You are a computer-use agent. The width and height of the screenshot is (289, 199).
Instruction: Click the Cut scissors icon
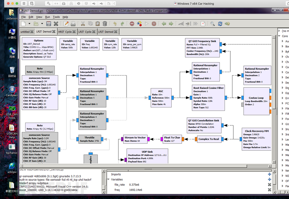tap(83, 24)
